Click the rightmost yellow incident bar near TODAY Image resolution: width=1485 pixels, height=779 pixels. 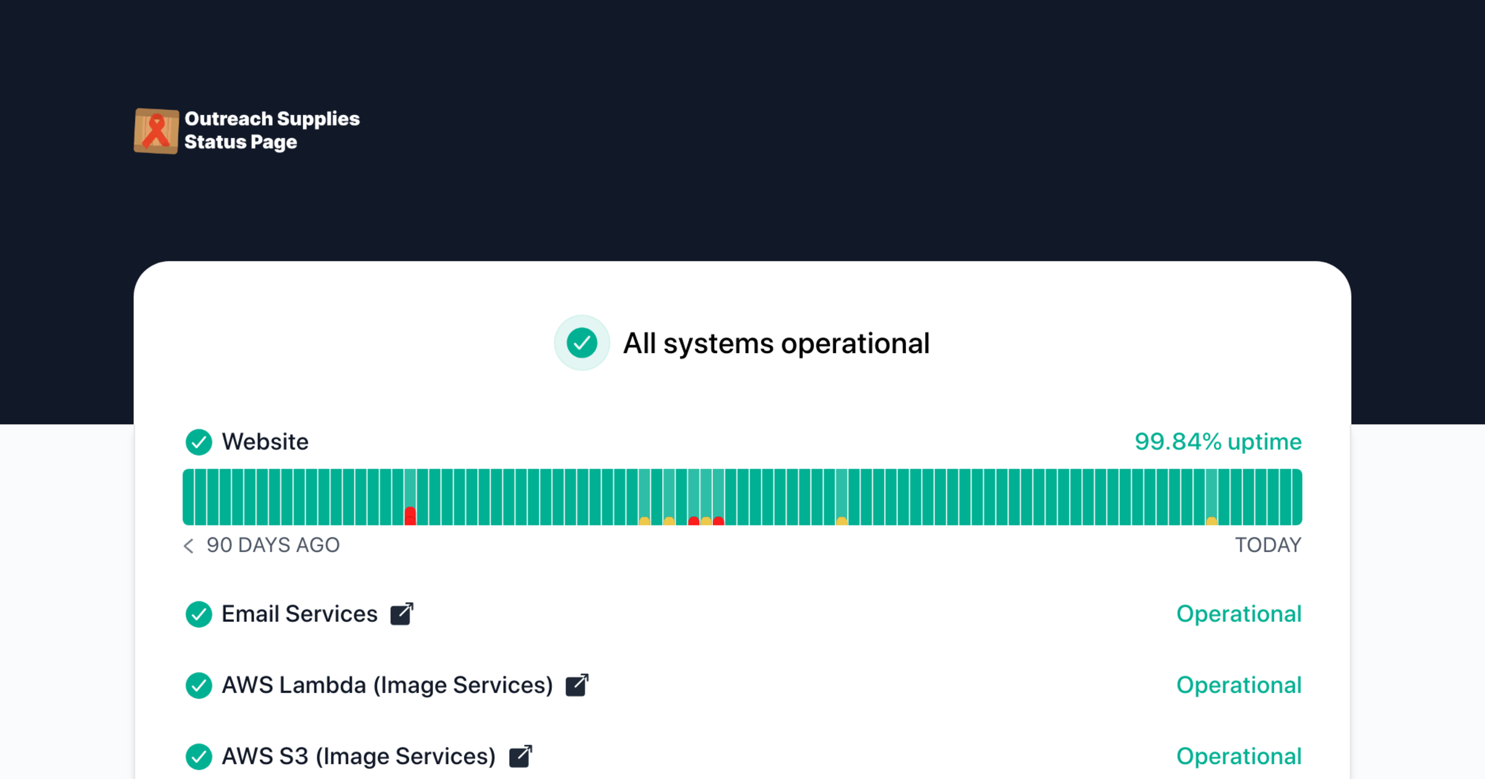[1212, 521]
